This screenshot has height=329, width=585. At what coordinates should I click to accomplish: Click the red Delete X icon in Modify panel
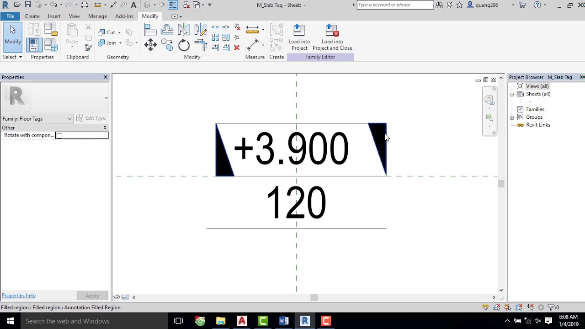[237, 48]
